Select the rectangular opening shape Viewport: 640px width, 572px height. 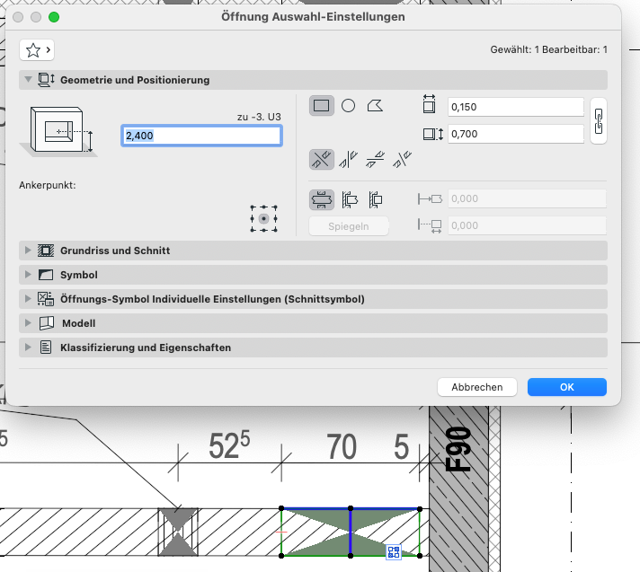322,106
